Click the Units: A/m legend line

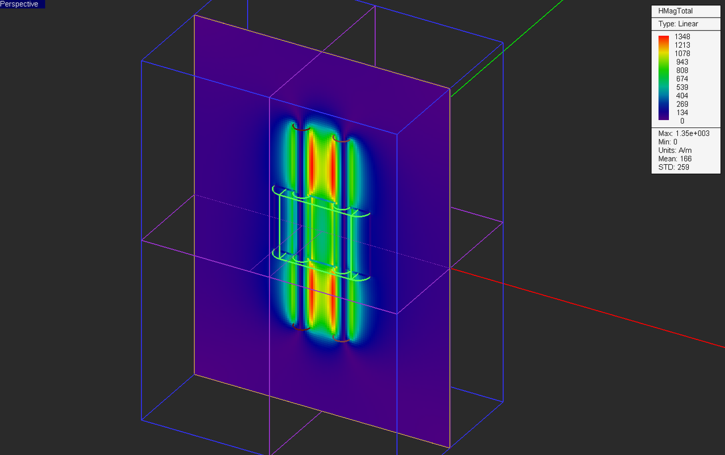(675, 150)
